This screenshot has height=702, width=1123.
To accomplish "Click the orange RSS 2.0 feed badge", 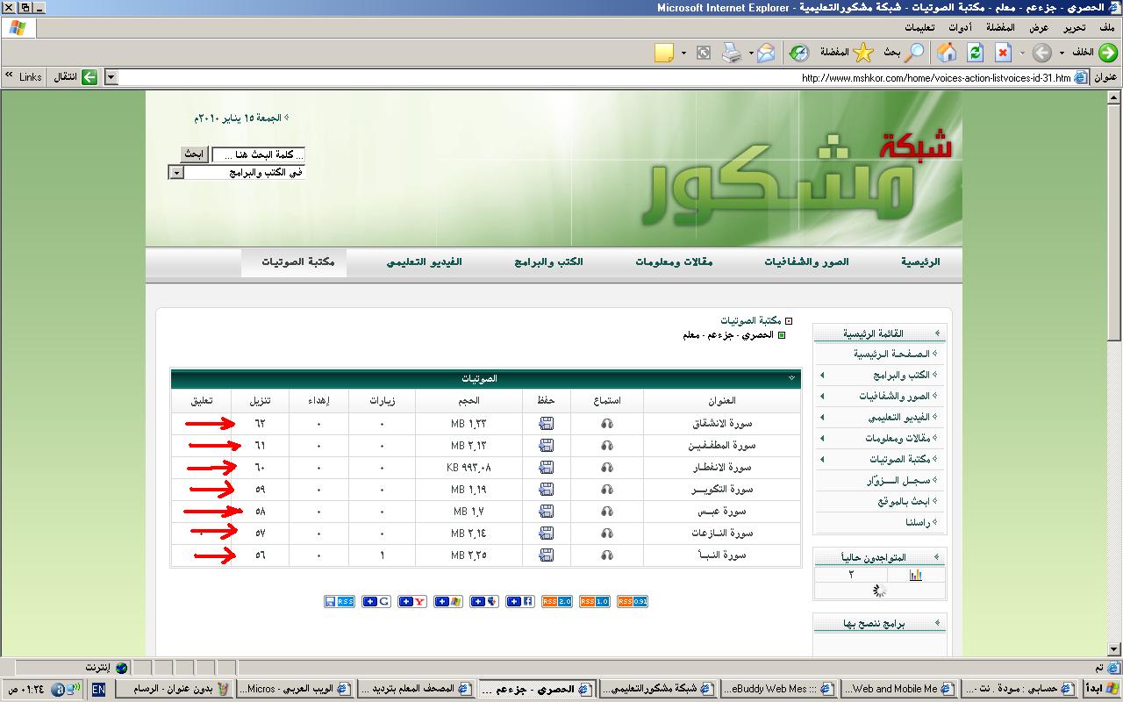I will [557, 601].
